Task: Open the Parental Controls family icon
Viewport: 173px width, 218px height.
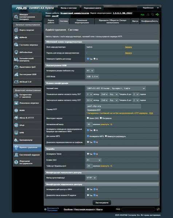Action: [16, 60]
